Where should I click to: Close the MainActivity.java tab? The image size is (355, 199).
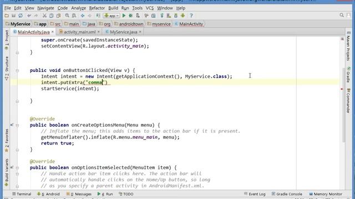[53, 32]
